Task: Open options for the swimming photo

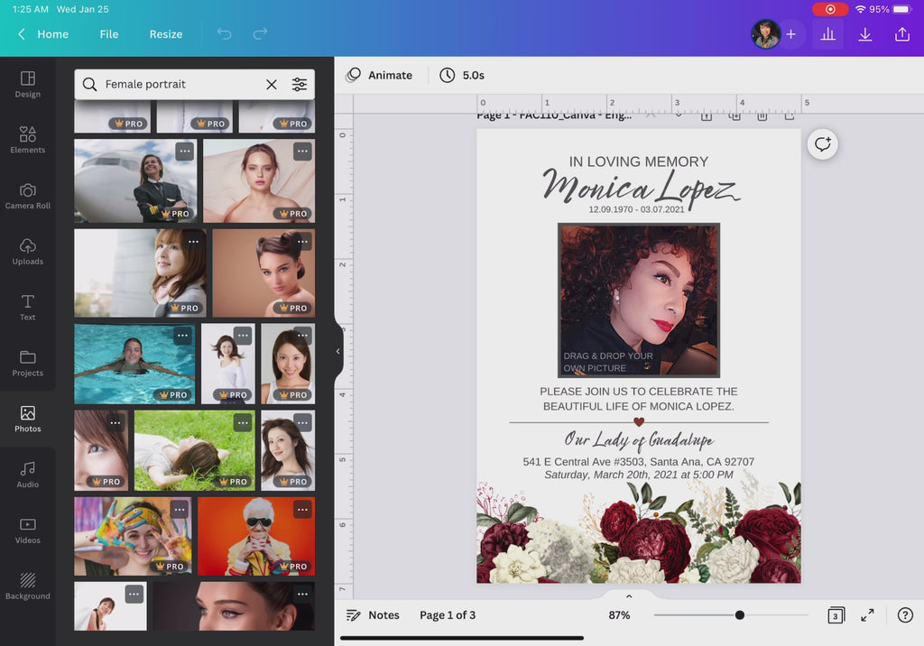Action: [182, 336]
